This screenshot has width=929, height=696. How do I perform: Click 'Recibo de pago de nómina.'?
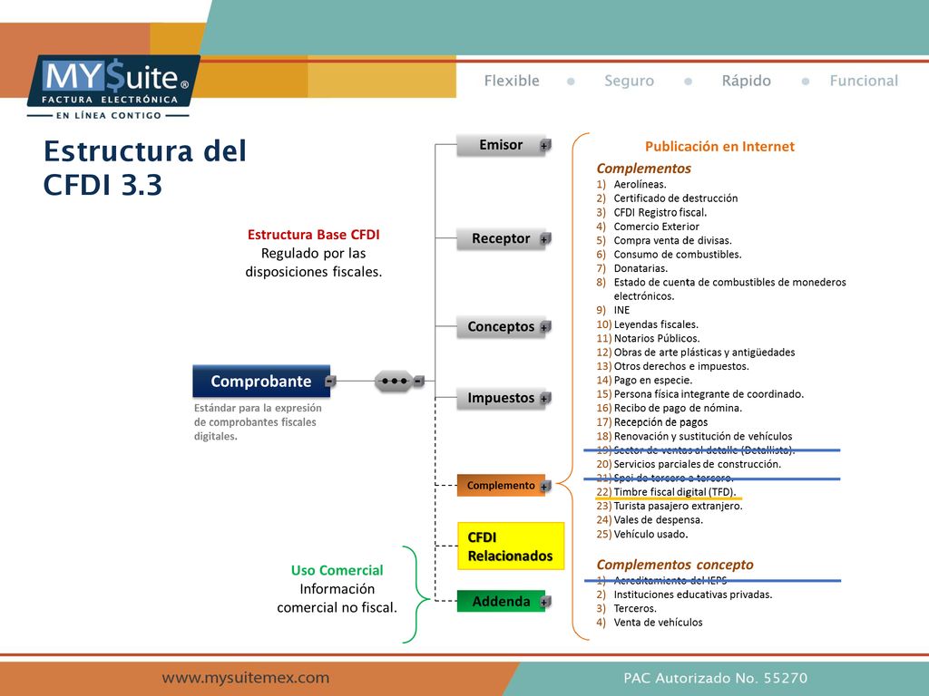coord(678,409)
